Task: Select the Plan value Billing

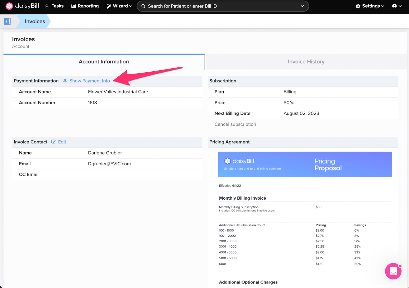Action: [290, 92]
